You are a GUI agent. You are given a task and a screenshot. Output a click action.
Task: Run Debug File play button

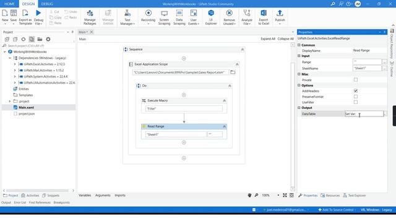(x=38, y=13)
